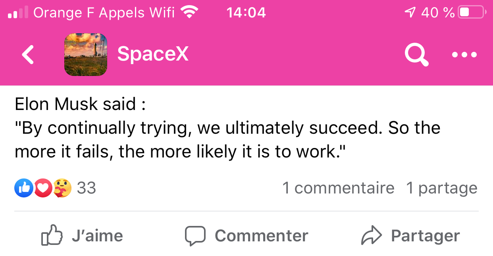The width and height of the screenshot is (493, 256).
Task: Tap the red heart reaction icon
Action: pos(43,188)
